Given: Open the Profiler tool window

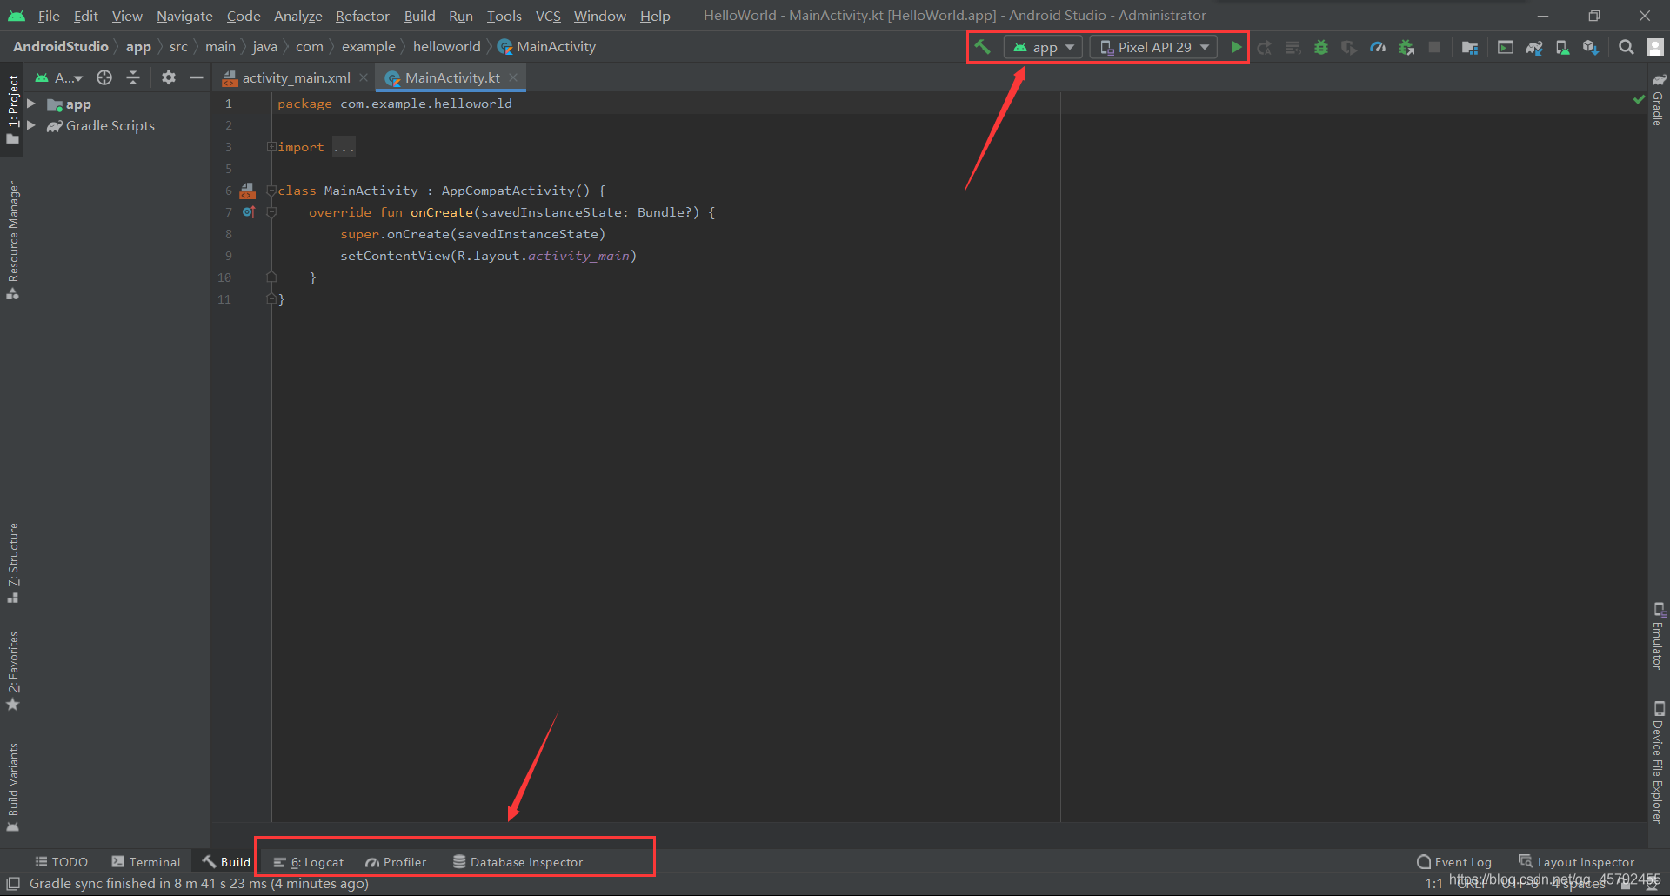Looking at the screenshot, I should (396, 862).
